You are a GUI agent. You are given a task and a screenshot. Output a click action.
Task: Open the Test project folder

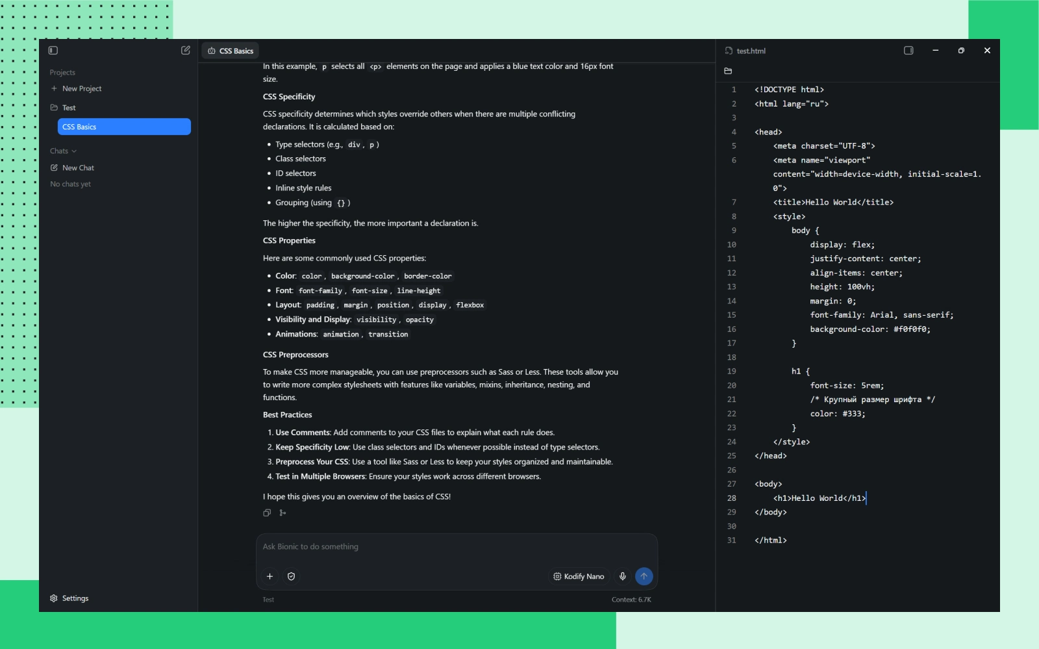[63, 108]
